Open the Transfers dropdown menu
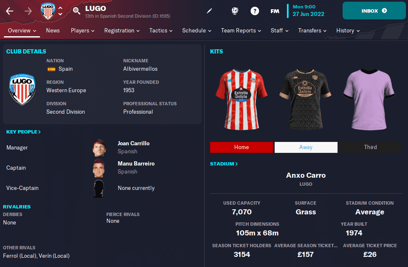The width and height of the screenshot is (408, 267). (x=312, y=31)
